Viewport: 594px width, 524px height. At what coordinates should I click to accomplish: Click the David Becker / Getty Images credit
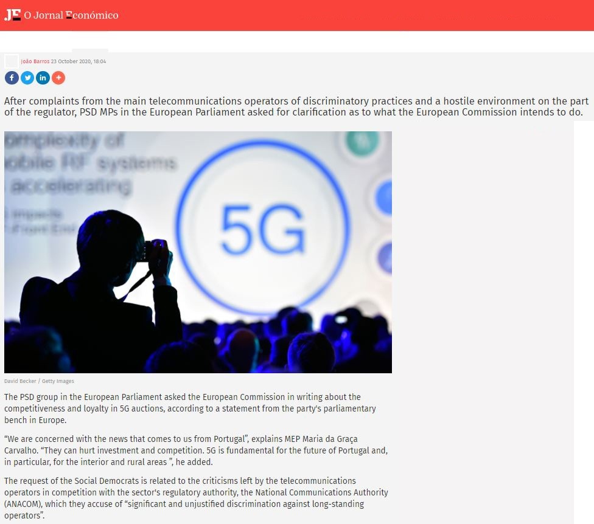coord(39,381)
